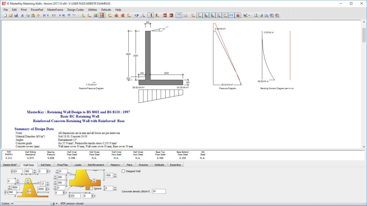The image size is (367, 206).
Task: Enable the Stepped Wall checkbox
Action: 123,171
